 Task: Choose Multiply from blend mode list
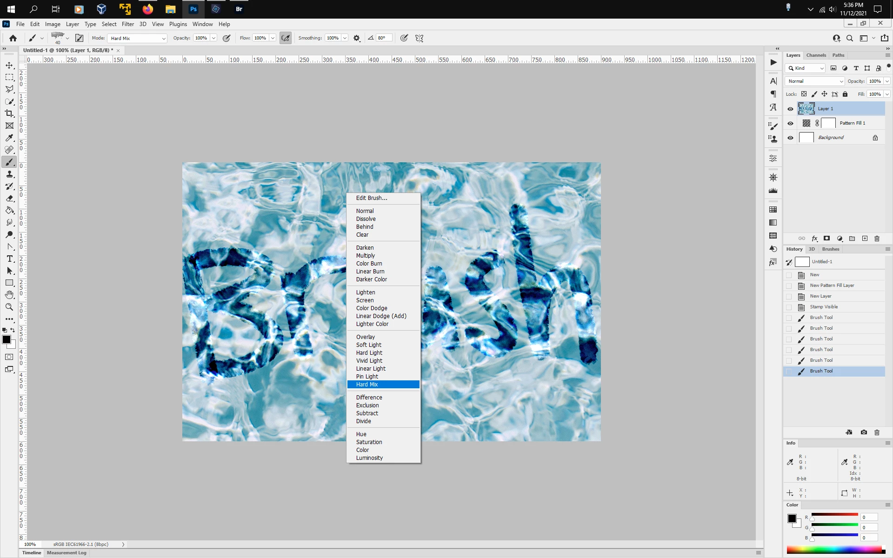point(365,256)
